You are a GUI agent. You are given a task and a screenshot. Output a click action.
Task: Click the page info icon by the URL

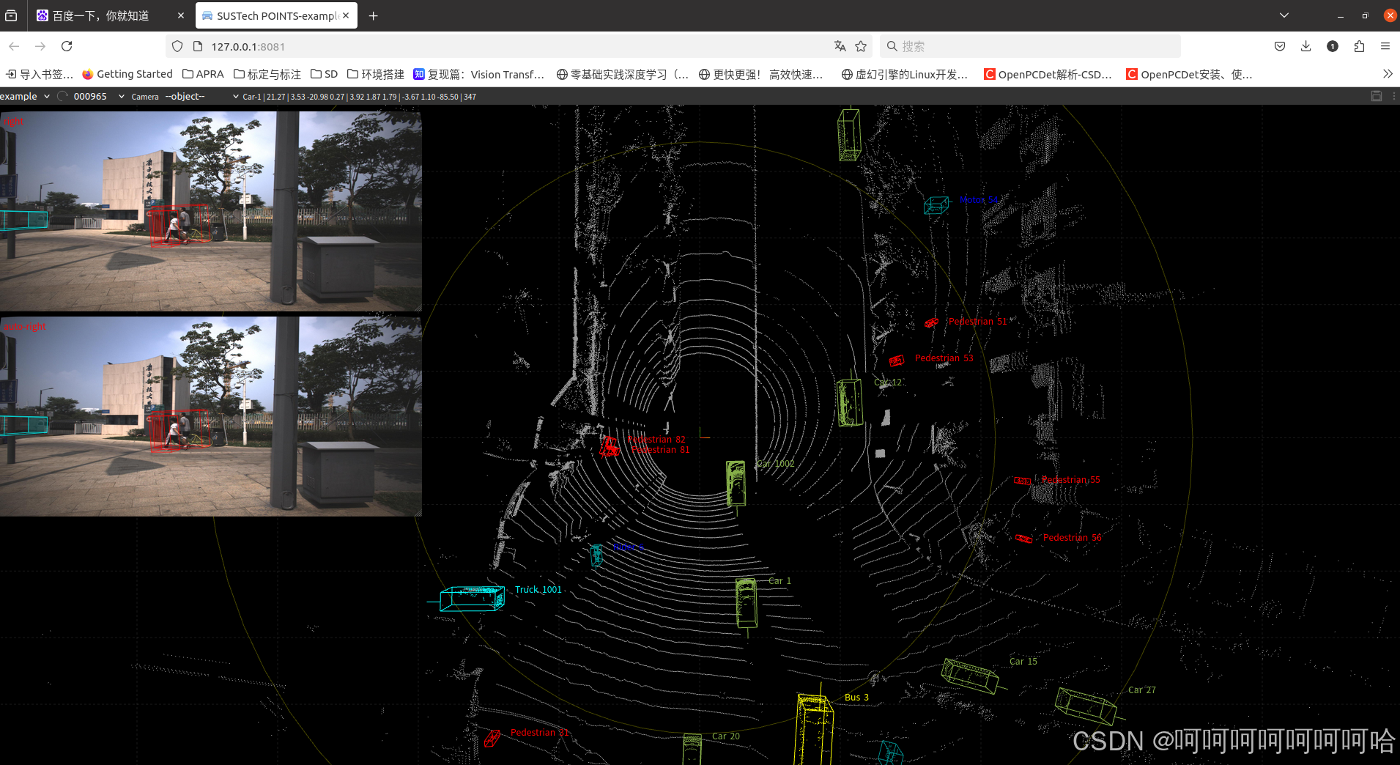pos(197,46)
